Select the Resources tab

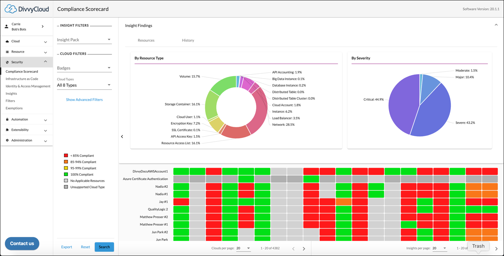(146, 40)
